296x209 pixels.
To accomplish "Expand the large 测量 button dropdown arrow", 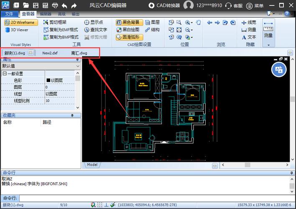I will (268, 44).
